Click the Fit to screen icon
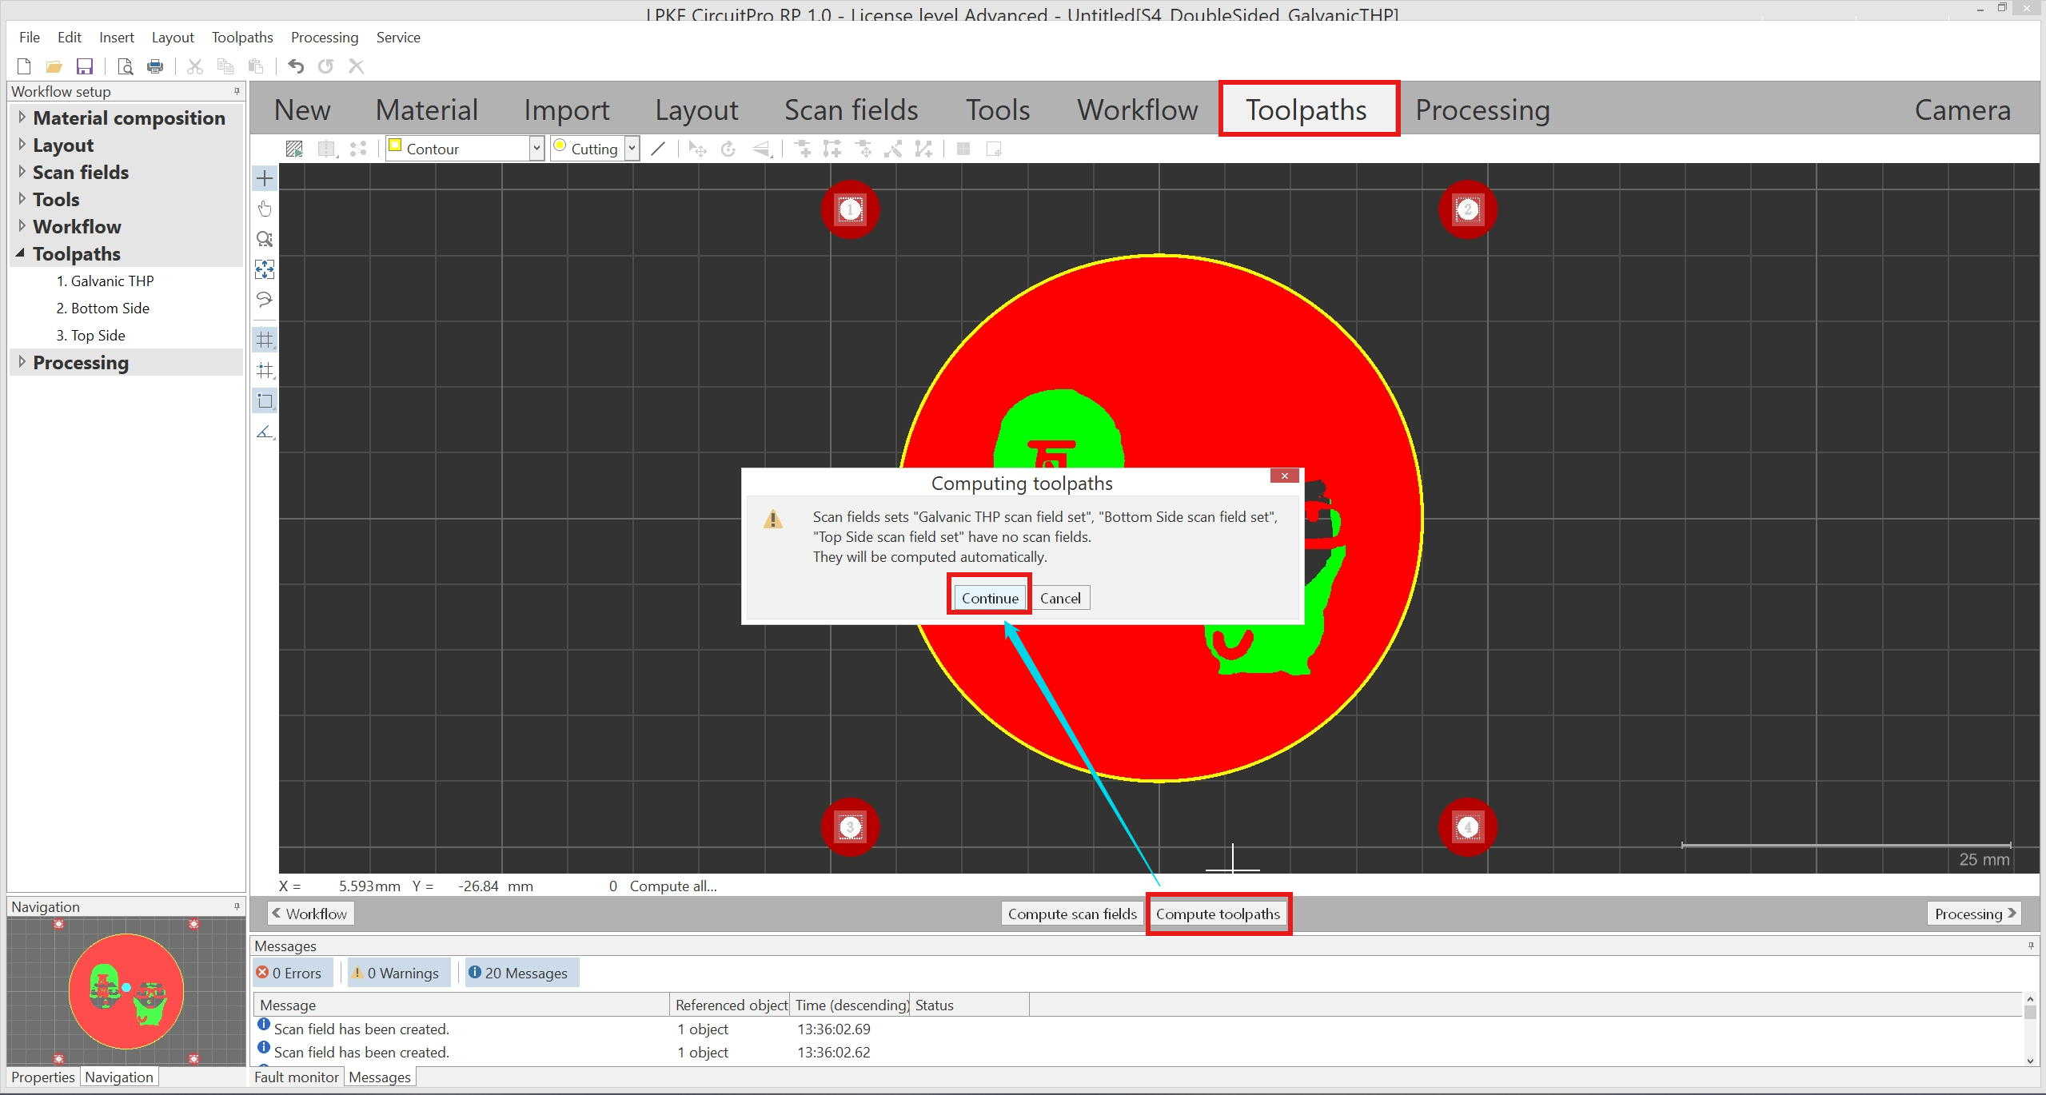This screenshot has height=1095, width=2046. point(264,269)
